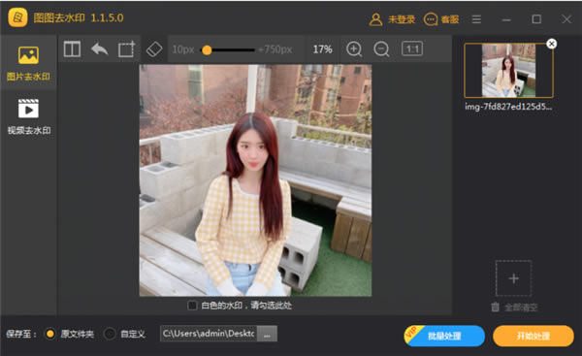
Task: Click the save path input field
Action: [209, 334]
